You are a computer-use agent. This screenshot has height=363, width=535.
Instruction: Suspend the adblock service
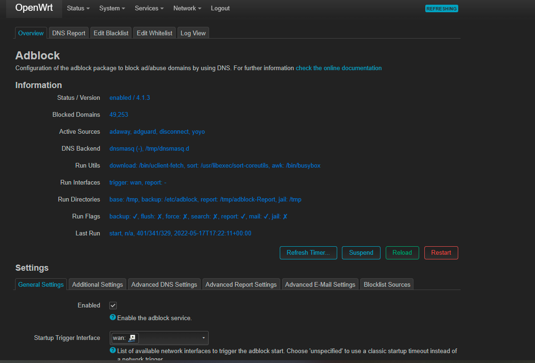[x=361, y=253]
